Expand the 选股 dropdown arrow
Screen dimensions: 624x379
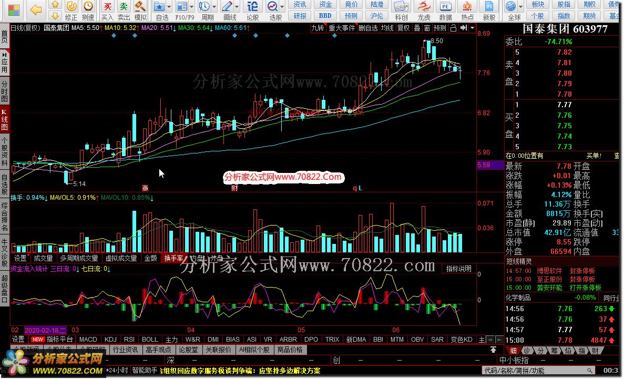(x=282, y=7)
